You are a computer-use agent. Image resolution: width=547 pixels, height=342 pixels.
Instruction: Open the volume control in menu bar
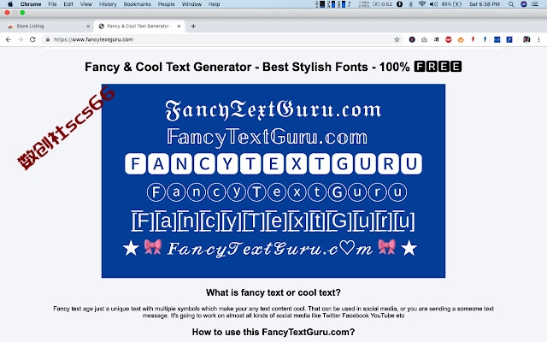tap(433, 4)
